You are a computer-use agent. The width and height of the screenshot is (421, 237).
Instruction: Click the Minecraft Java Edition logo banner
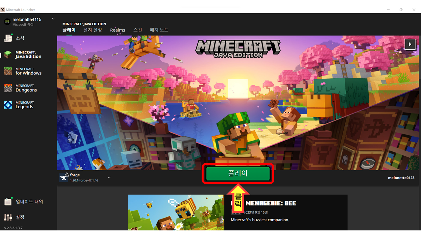[238, 49]
